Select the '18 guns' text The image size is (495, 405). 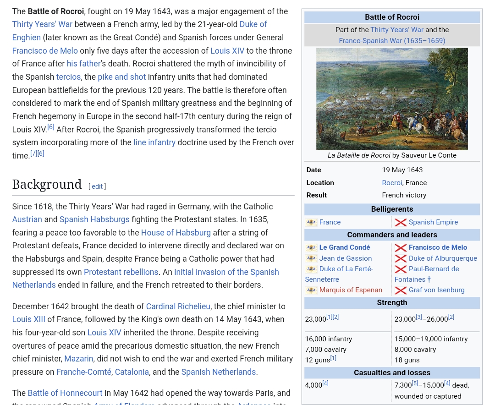point(407,360)
